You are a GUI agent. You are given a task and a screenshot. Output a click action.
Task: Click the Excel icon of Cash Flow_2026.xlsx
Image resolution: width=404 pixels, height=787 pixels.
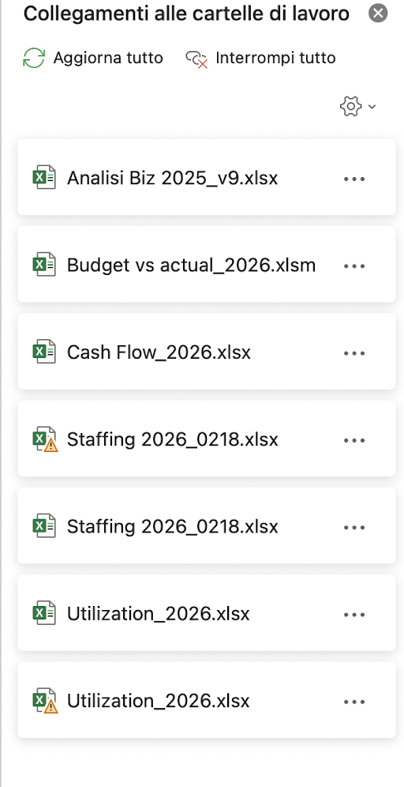tap(44, 352)
